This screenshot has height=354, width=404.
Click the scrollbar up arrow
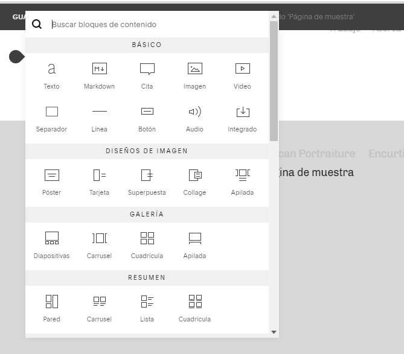click(x=274, y=17)
